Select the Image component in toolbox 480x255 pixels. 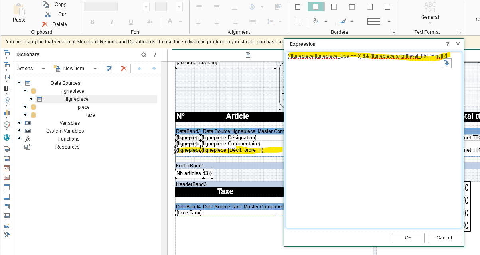click(6, 226)
